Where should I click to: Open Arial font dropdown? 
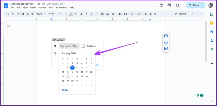(x=55, y=14)
